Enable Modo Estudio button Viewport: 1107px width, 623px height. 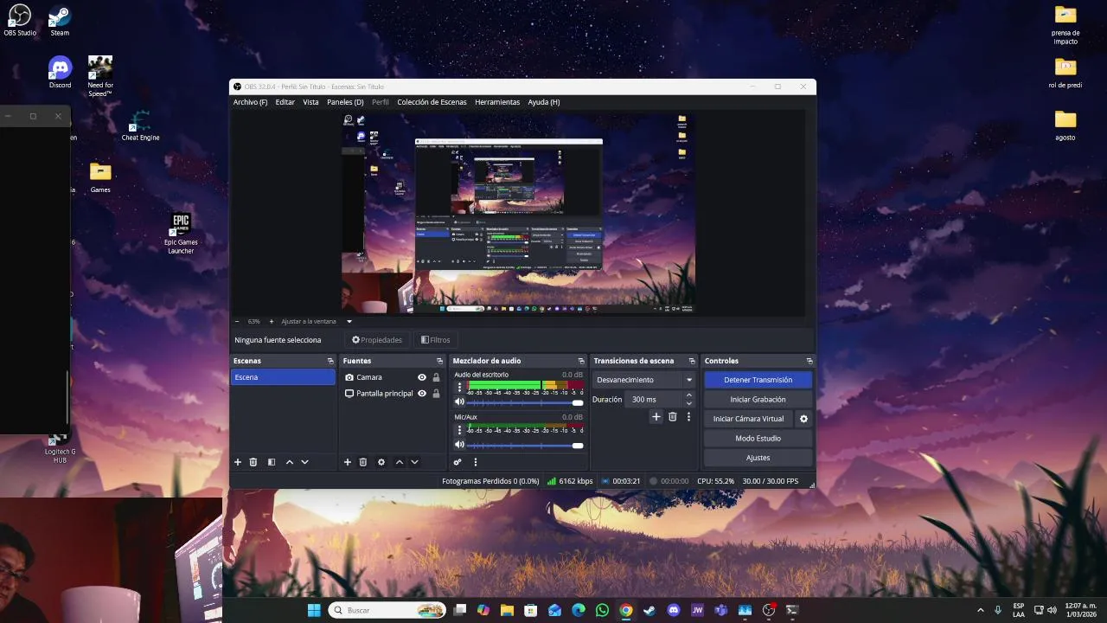point(758,439)
